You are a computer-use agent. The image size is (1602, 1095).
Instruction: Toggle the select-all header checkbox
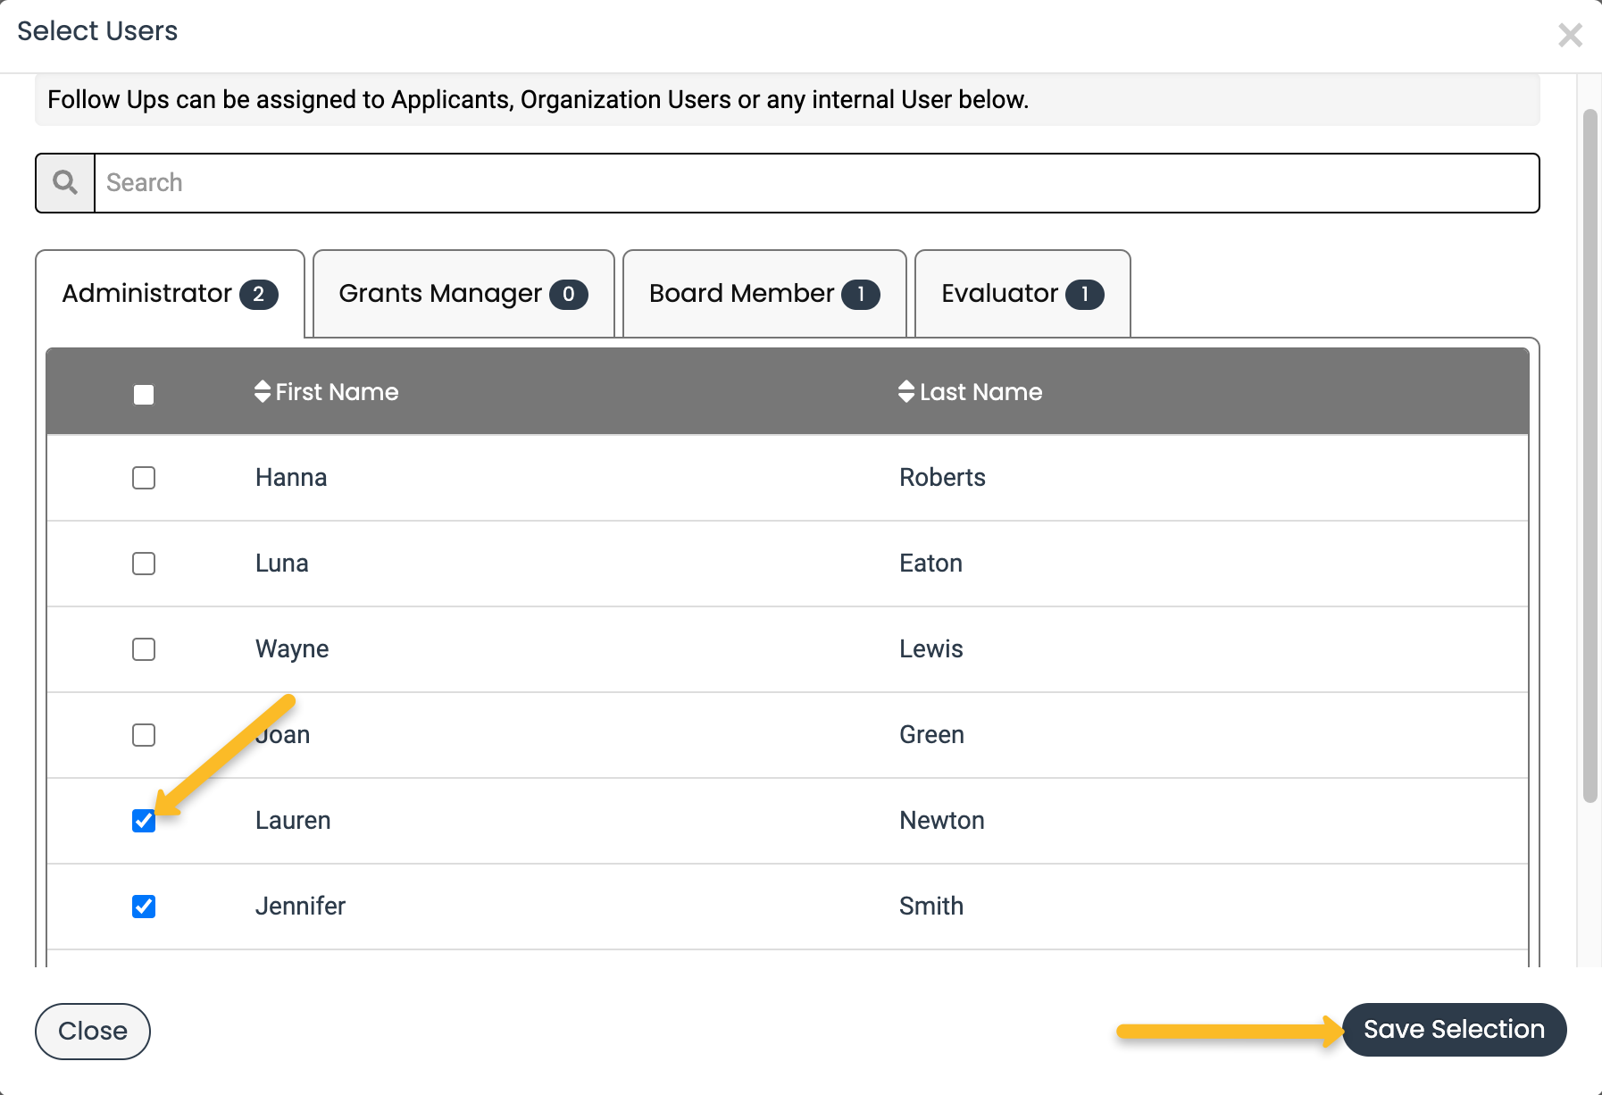click(x=144, y=394)
